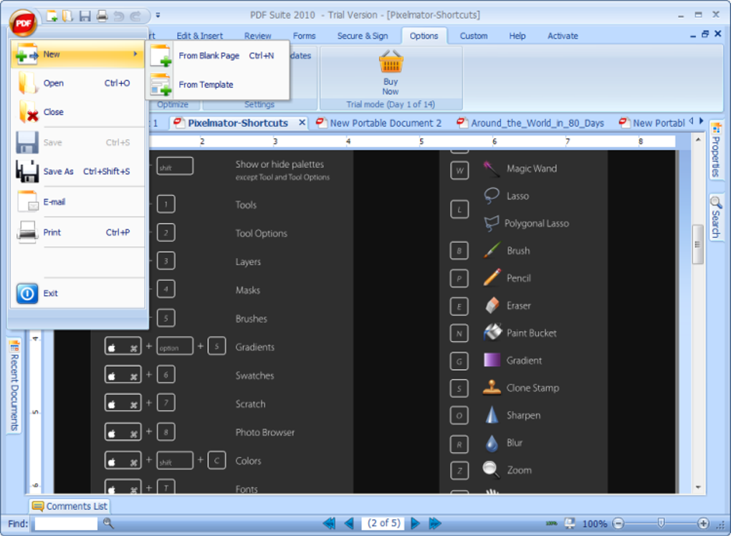731x536 pixels.
Task: Click the undo quick-access icon
Action: [x=119, y=16]
